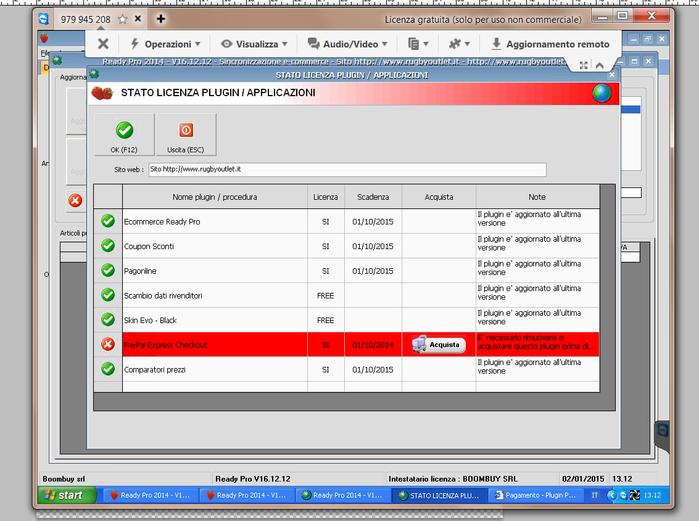Add a new connection tab with plus
Image resolution: width=699 pixels, height=521 pixels.
161,18
